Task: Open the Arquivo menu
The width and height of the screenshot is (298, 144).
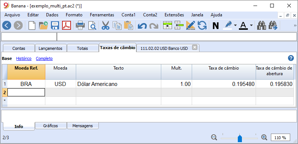Action: tap(12, 15)
